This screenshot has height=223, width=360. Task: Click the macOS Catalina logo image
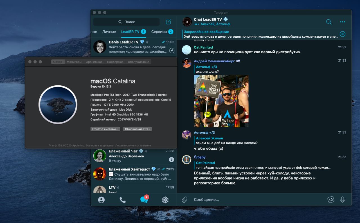click(x=58, y=105)
